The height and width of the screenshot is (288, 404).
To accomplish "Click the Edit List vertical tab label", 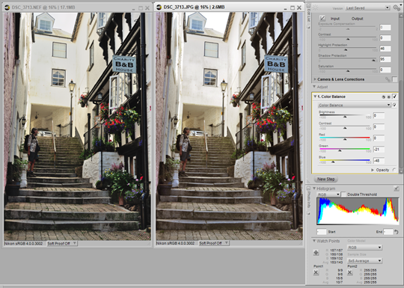I will 309,15.
